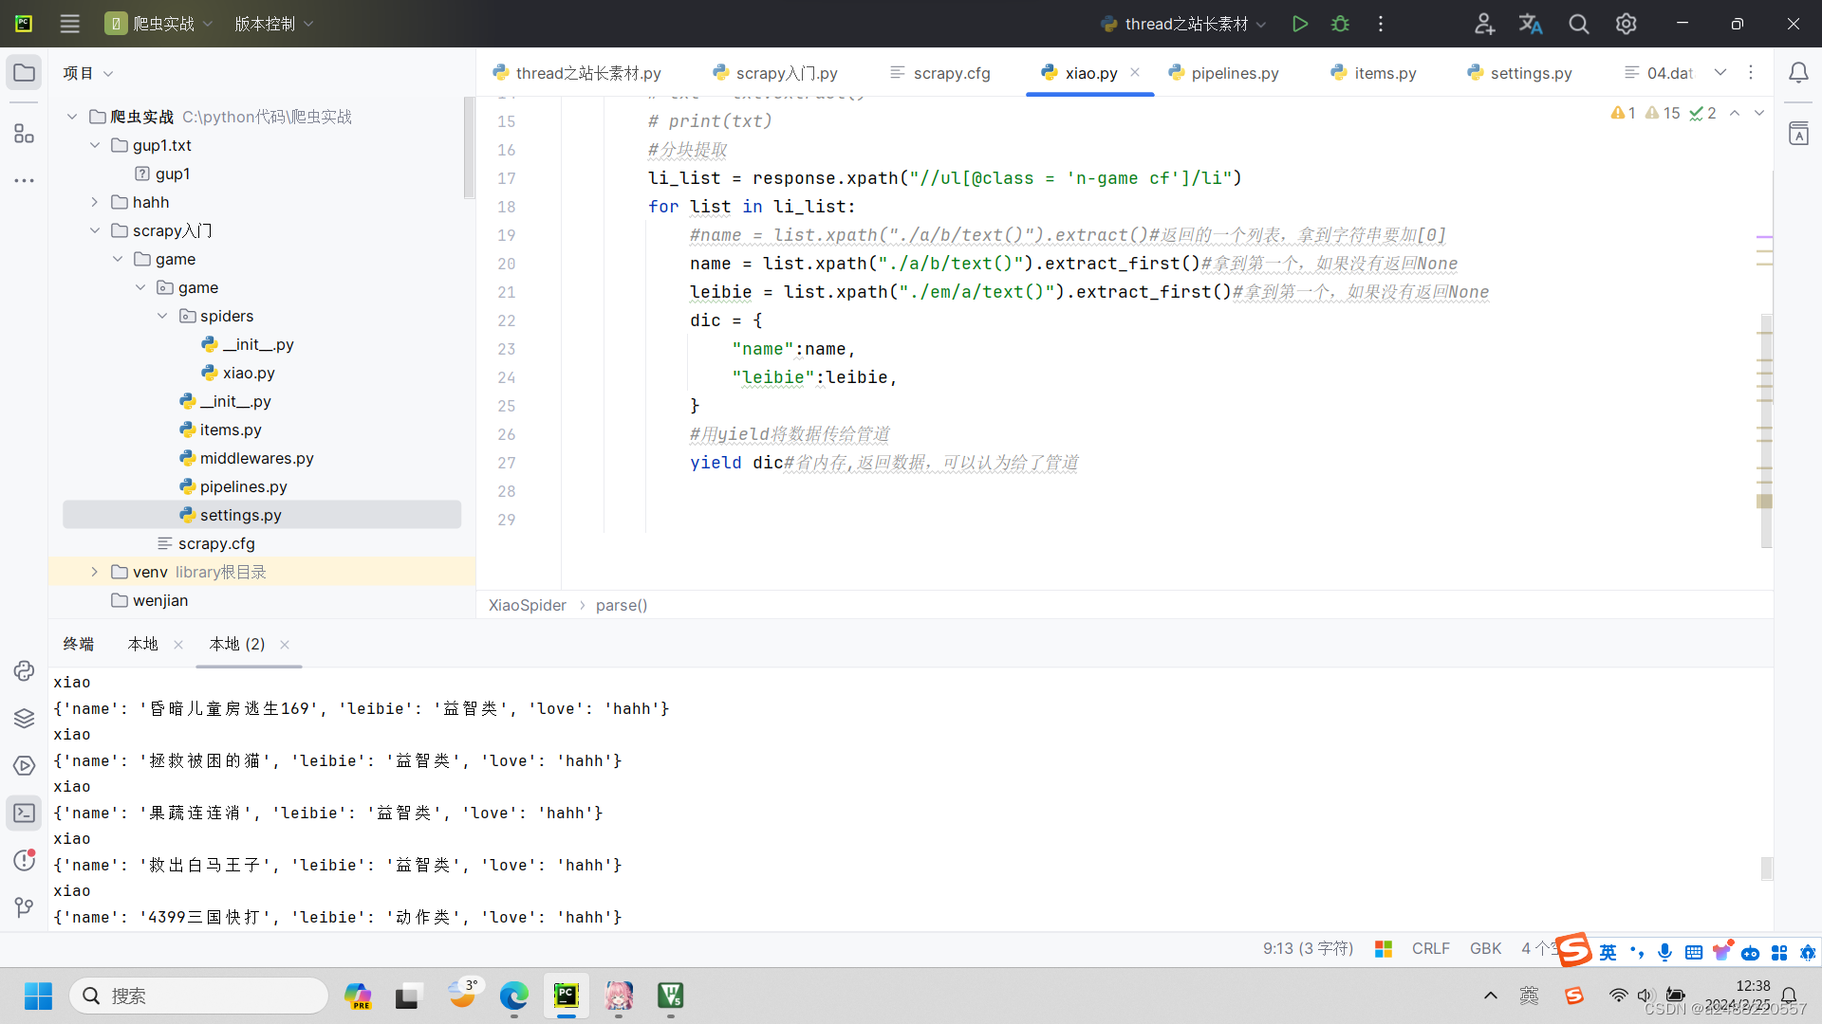Open Search Everywhere magnifier icon
Image resolution: width=1822 pixels, height=1024 pixels.
point(1578,24)
